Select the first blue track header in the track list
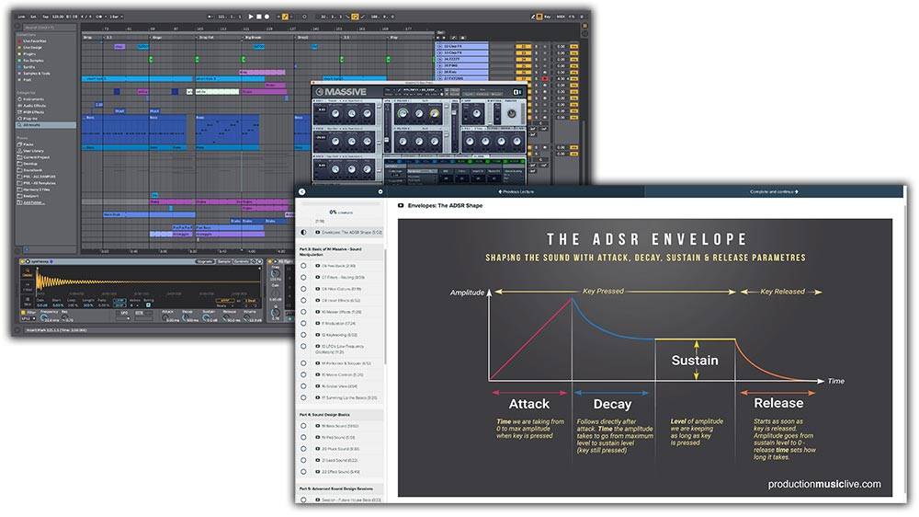The image size is (919, 517). click(x=462, y=46)
